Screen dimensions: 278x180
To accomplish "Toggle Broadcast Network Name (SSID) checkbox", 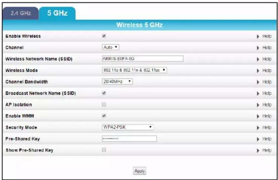I will coord(104,93).
